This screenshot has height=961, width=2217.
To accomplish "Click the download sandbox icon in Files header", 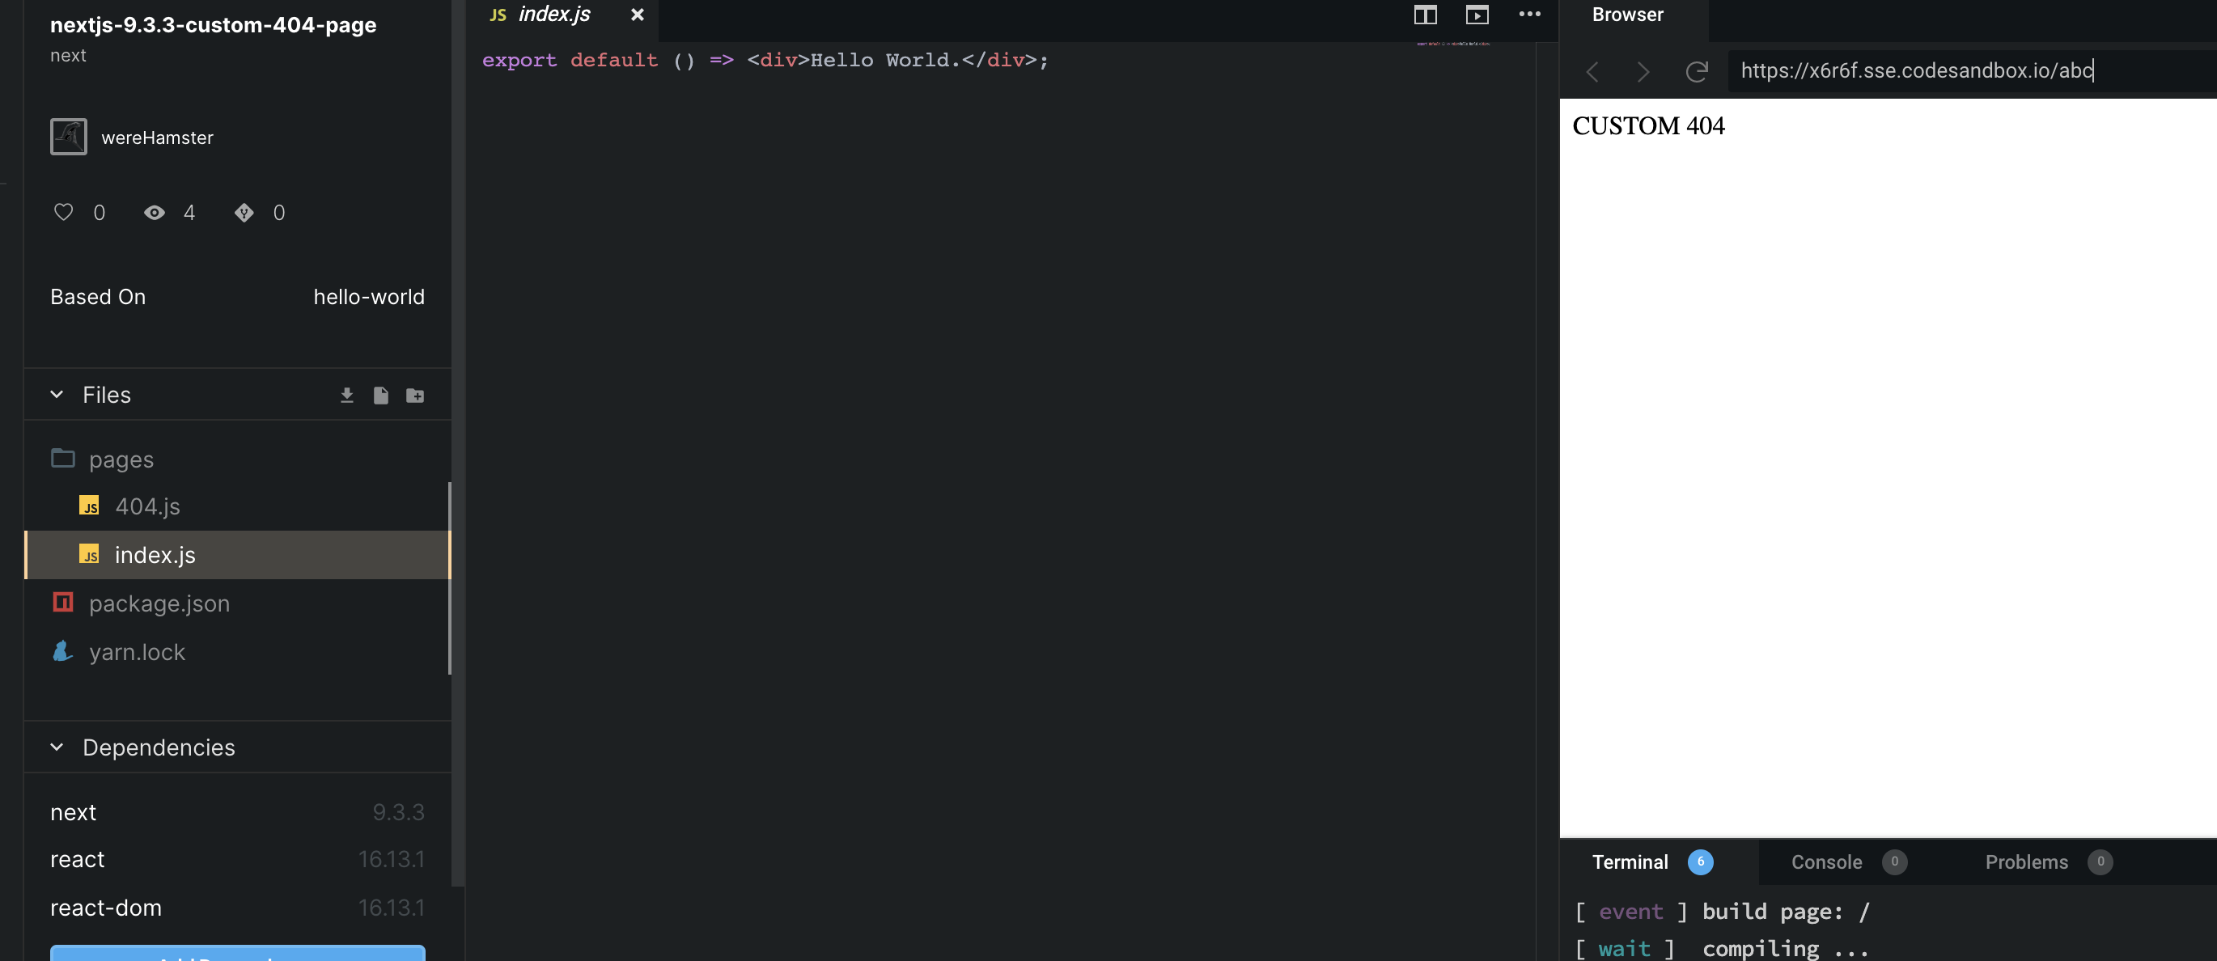I will coord(347,395).
